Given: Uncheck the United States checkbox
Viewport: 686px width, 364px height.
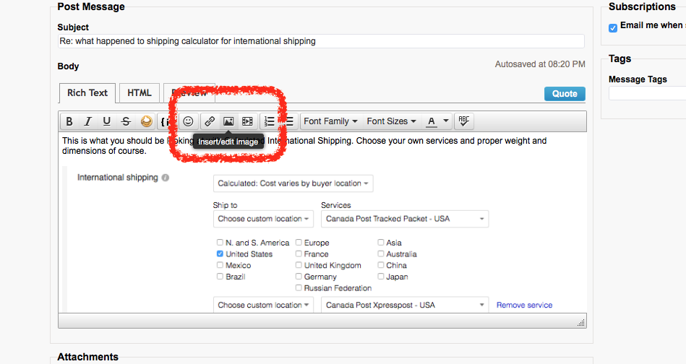Looking at the screenshot, I should tap(220, 254).
